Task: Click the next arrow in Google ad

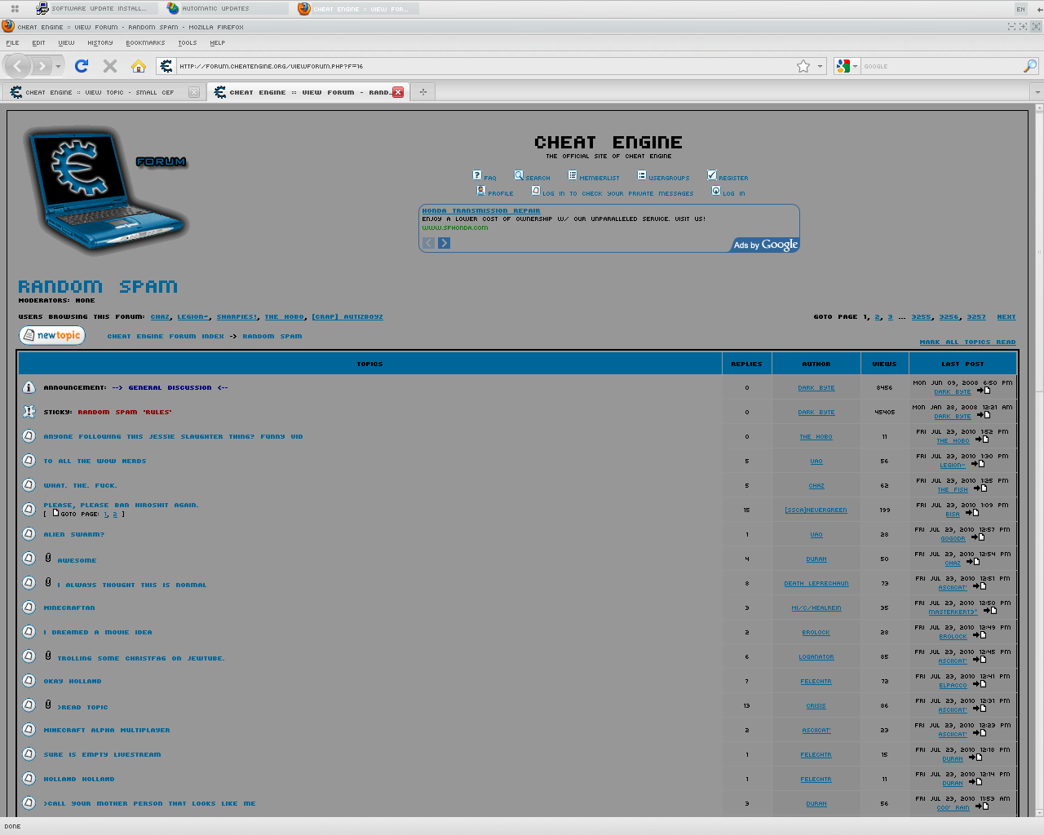Action: pos(444,243)
